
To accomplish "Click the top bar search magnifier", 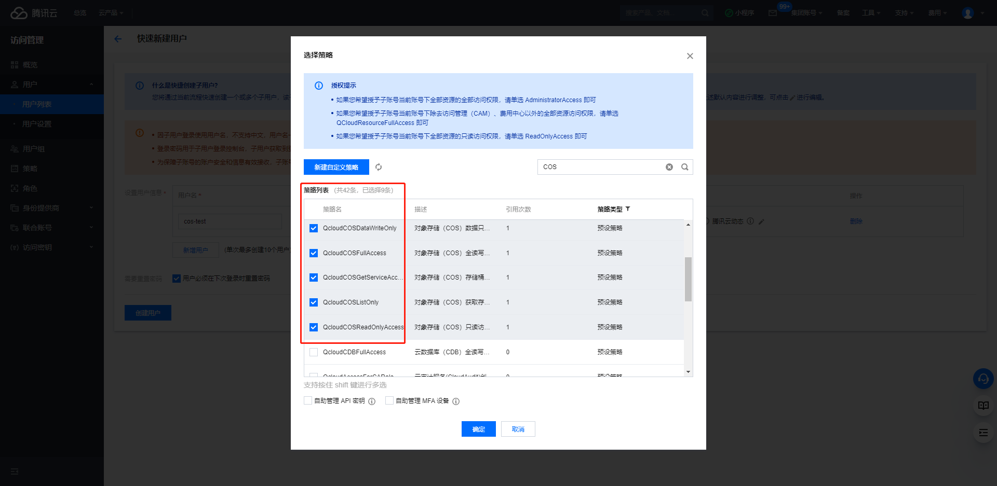I will click(x=705, y=13).
